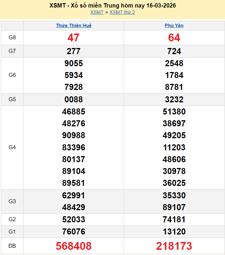Click the ĐB row label

pos(12,246)
